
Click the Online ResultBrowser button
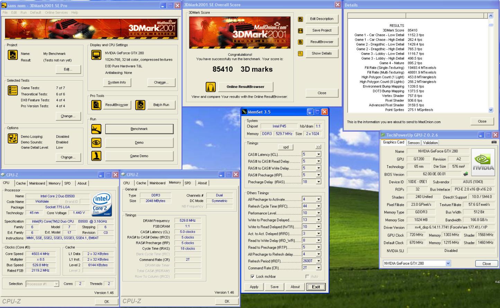click(245, 87)
